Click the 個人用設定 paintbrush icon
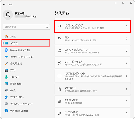Viewport: 135px width, 119px height. tap(6, 63)
